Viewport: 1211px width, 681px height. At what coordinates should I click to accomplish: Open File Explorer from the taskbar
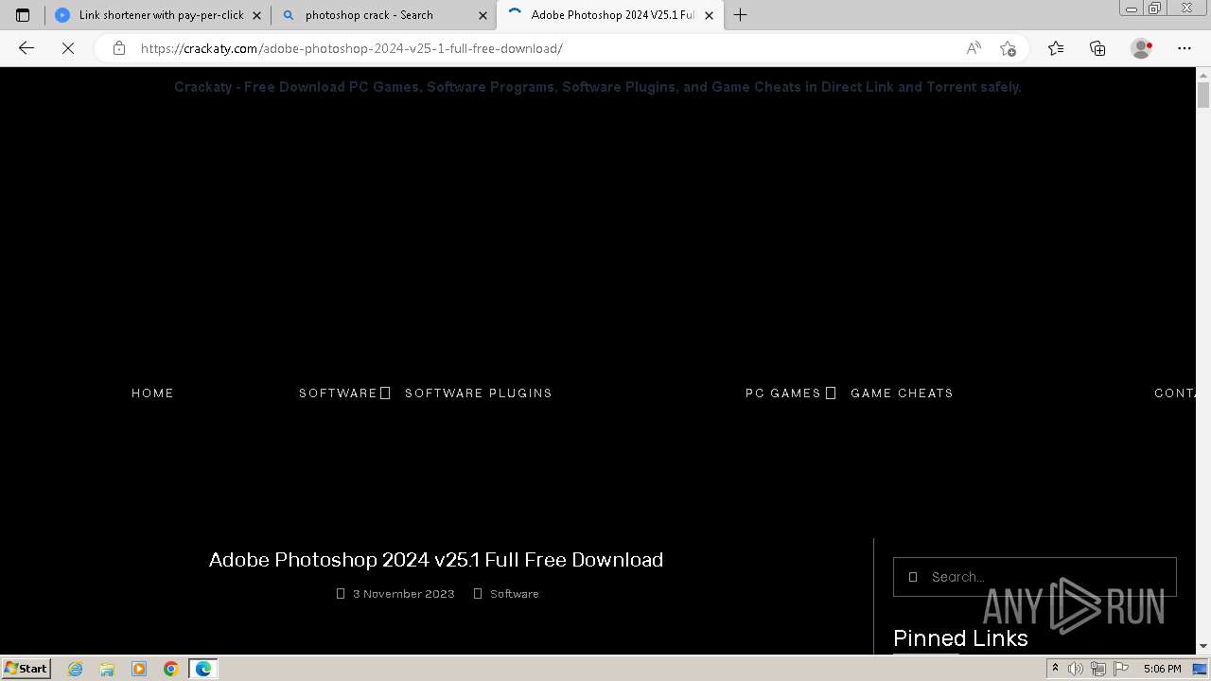(107, 669)
